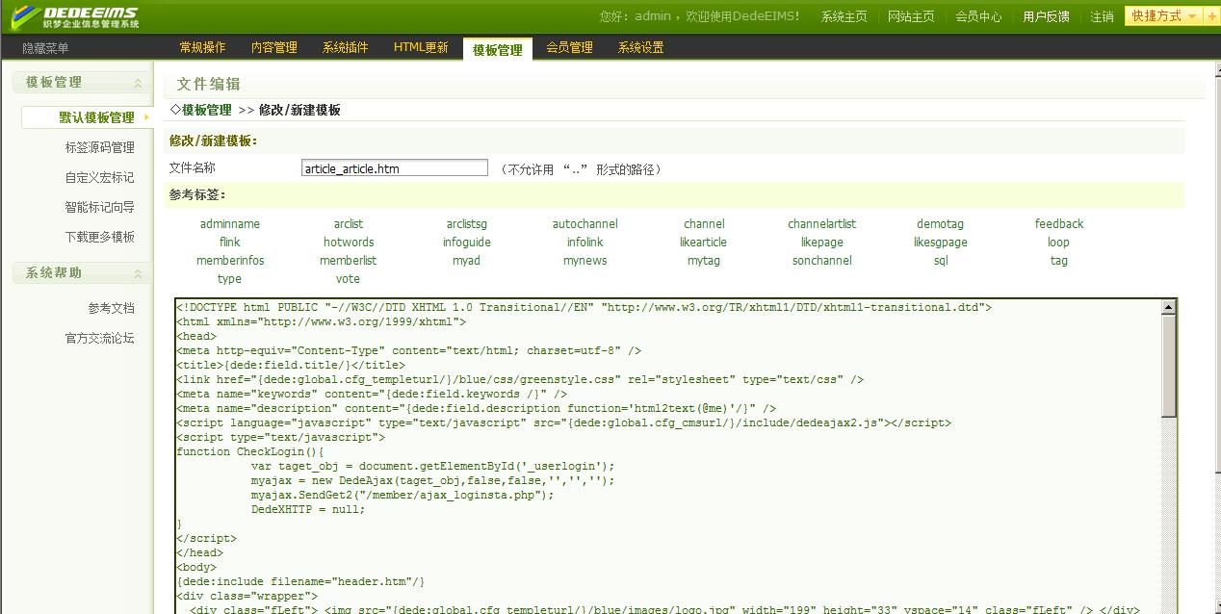The width and height of the screenshot is (1221, 614).
Task: Click inside the template code editor
Action: (x=668, y=456)
